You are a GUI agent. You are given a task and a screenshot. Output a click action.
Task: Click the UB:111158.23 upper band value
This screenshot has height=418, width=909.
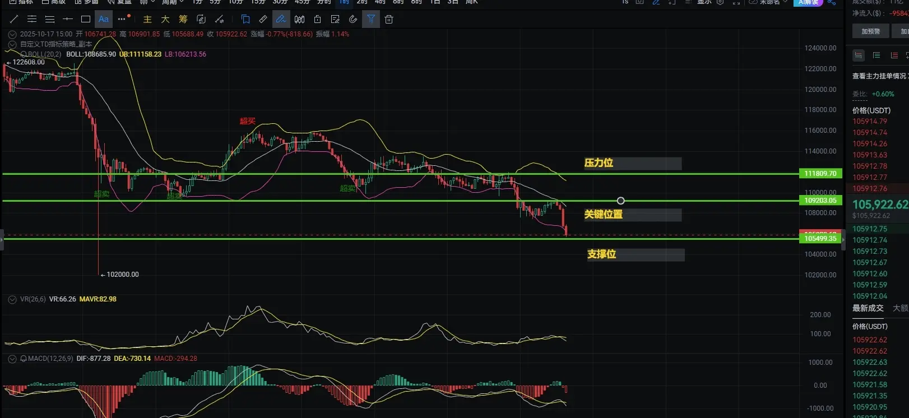click(140, 54)
